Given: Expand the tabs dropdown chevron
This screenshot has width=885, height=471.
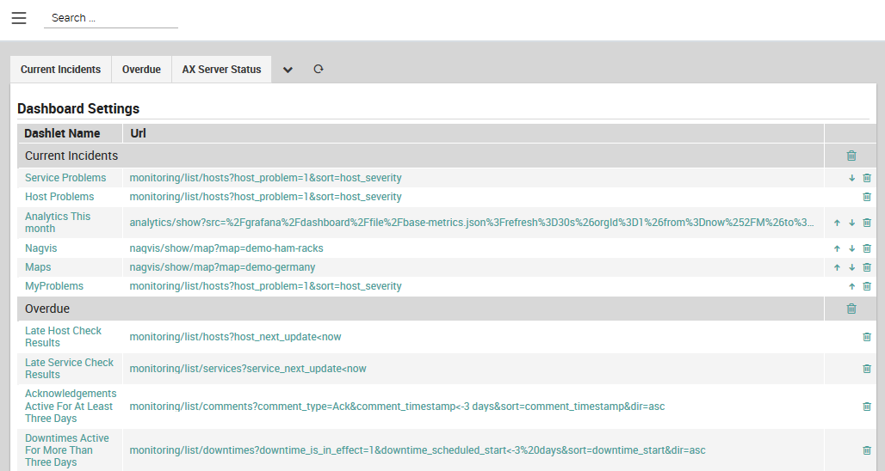Looking at the screenshot, I should (x=288, y=70).
